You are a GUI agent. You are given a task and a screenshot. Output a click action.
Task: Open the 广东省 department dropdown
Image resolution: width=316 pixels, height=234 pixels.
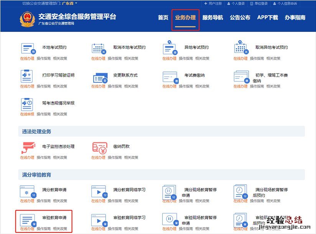69,3
